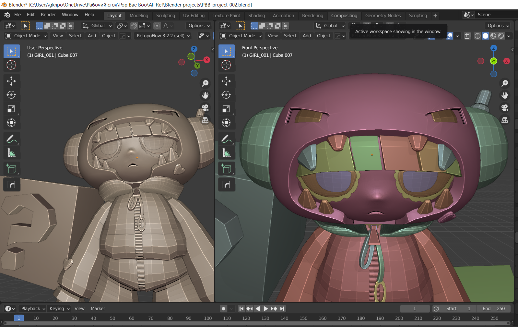The height and width of the screenshot is (327, 518).
Task: Click the current frame number field
Action: pyautogui.click(x=415, y=309)
